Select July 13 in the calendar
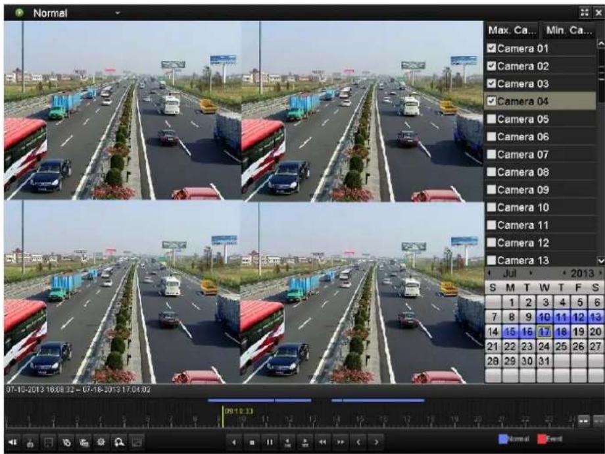Screen dimensions: 605x454 [596, 317]
